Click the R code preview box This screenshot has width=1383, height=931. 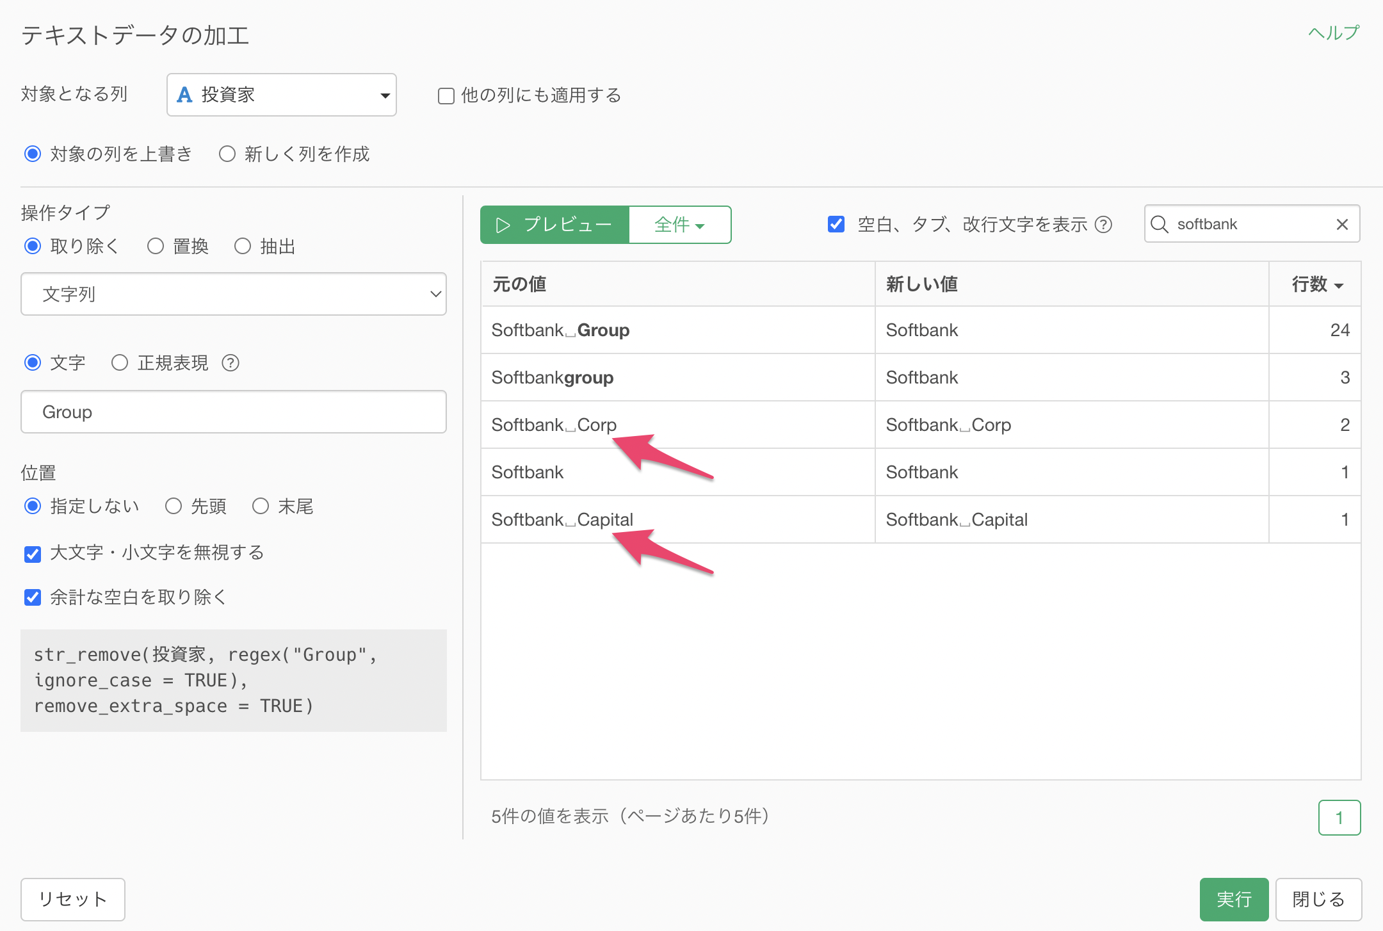pyautogui.click(x=234, y=681)
